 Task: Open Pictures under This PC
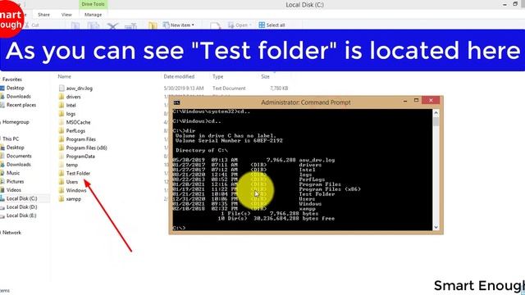coord(15,182)
